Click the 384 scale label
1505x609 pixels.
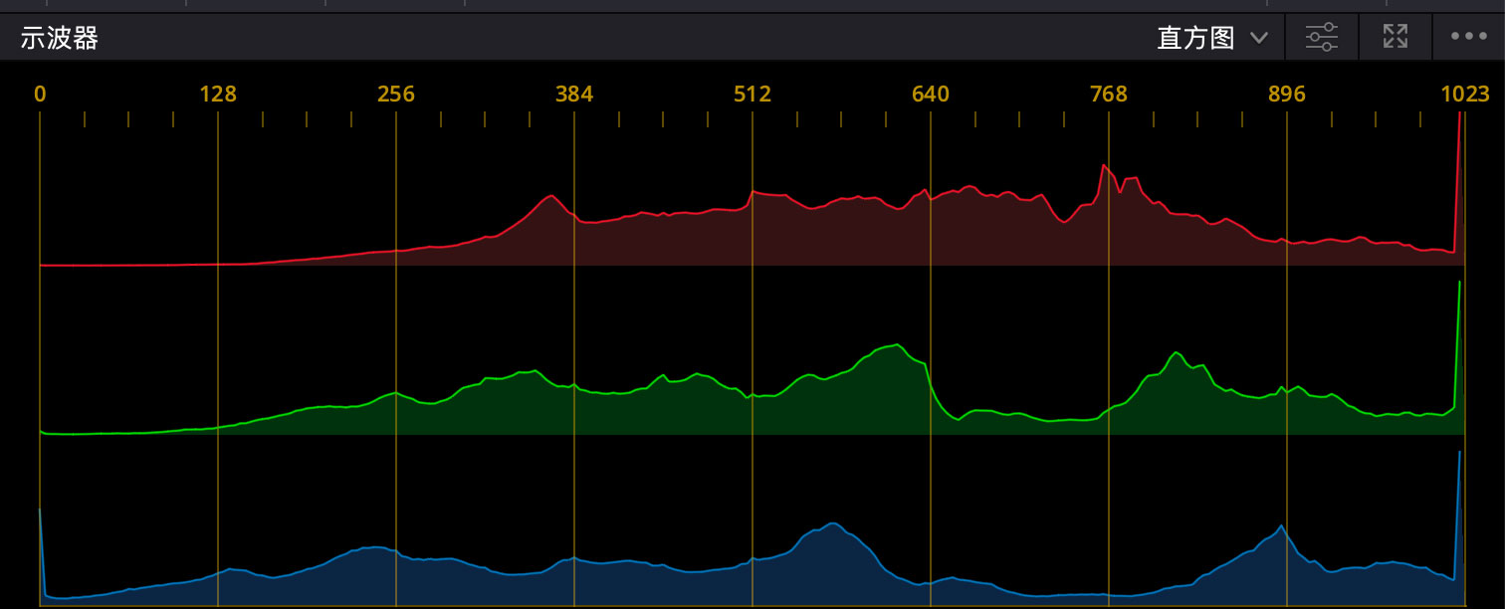click(574, 95)
